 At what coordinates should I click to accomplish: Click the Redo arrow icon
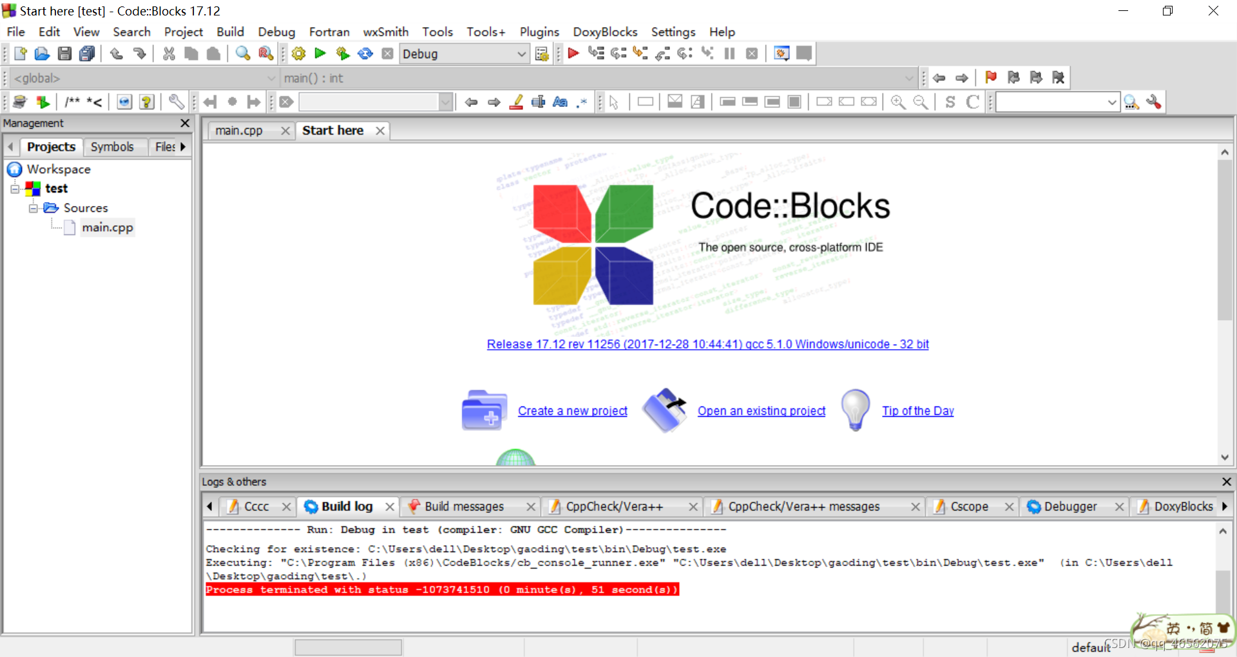pos(139,53)
